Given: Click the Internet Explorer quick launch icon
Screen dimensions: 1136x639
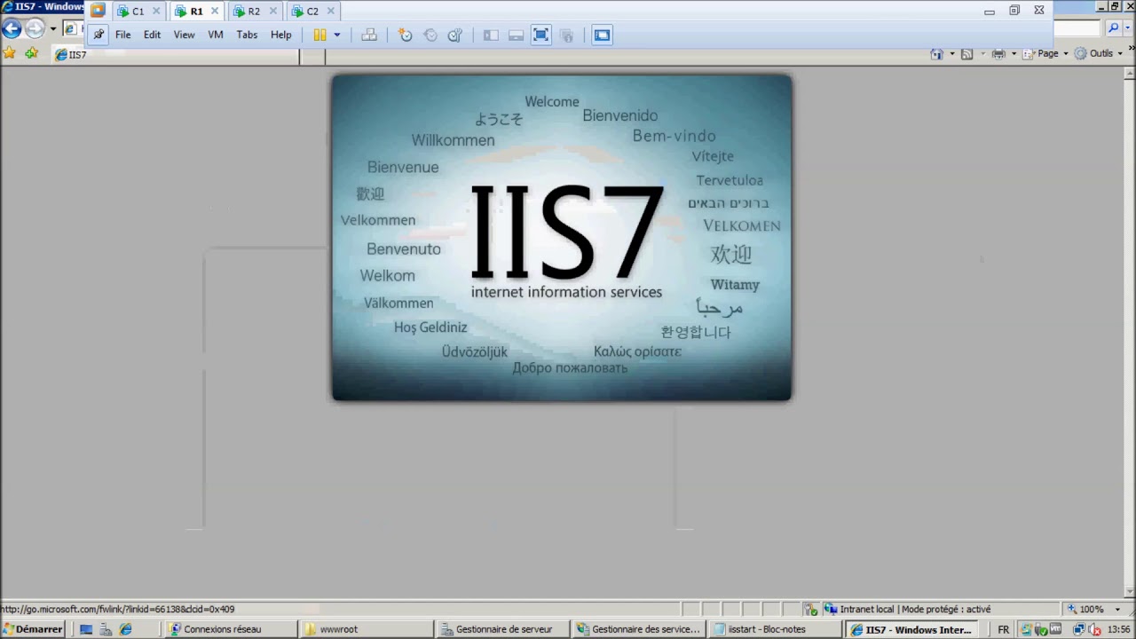Looking at the screenshot, I should [x=125, y=629].
